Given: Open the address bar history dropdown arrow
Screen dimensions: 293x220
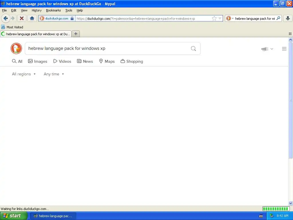Looking at the screenshot, I should pyautogui.click(x=220, y=18).
